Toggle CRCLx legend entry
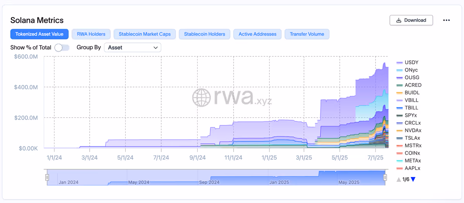 coord(409,123)
